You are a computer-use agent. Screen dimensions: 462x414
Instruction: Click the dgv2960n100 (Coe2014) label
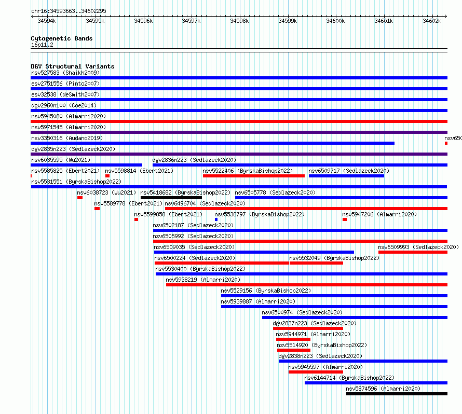pyautogui.click(x=64, y=105)
